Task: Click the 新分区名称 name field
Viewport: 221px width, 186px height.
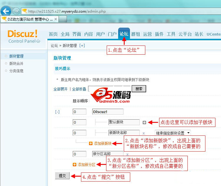Action: [108, 154]
